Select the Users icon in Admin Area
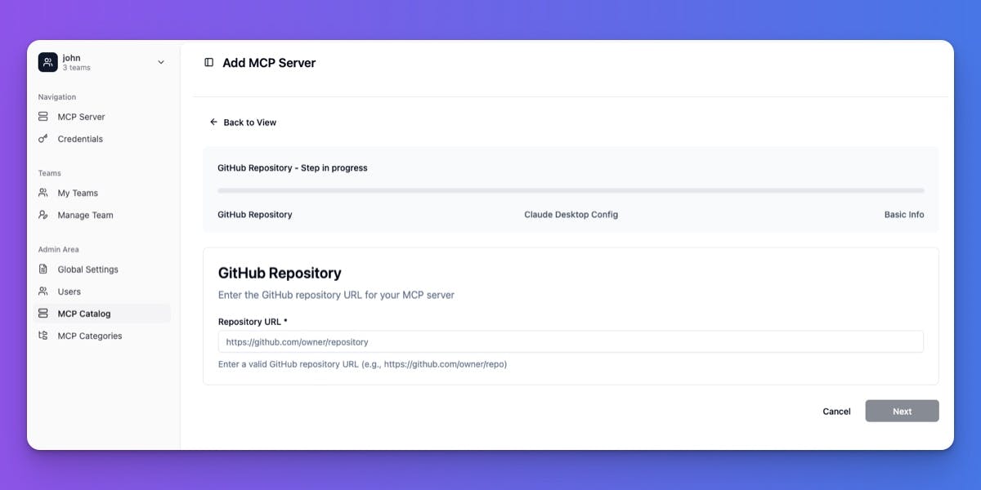Viewport: 981px width, 490px height. click(44, 291)
